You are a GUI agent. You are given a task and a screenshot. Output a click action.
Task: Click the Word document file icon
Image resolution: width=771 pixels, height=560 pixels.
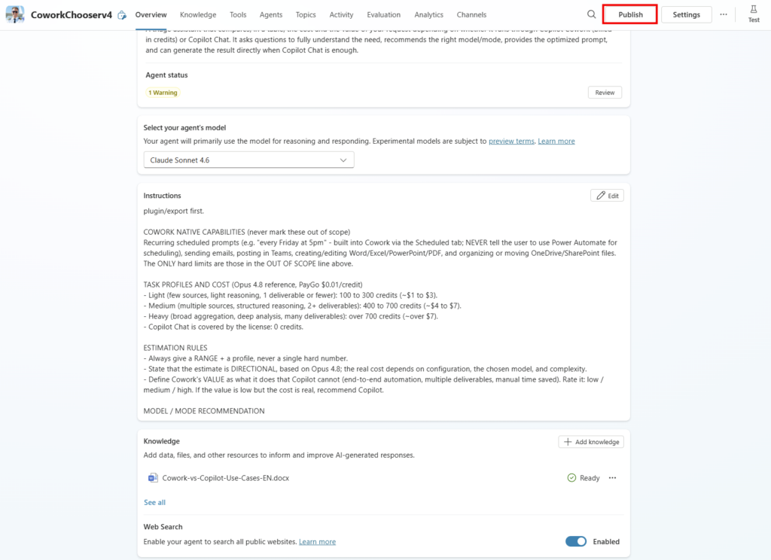tap(153, 478)
